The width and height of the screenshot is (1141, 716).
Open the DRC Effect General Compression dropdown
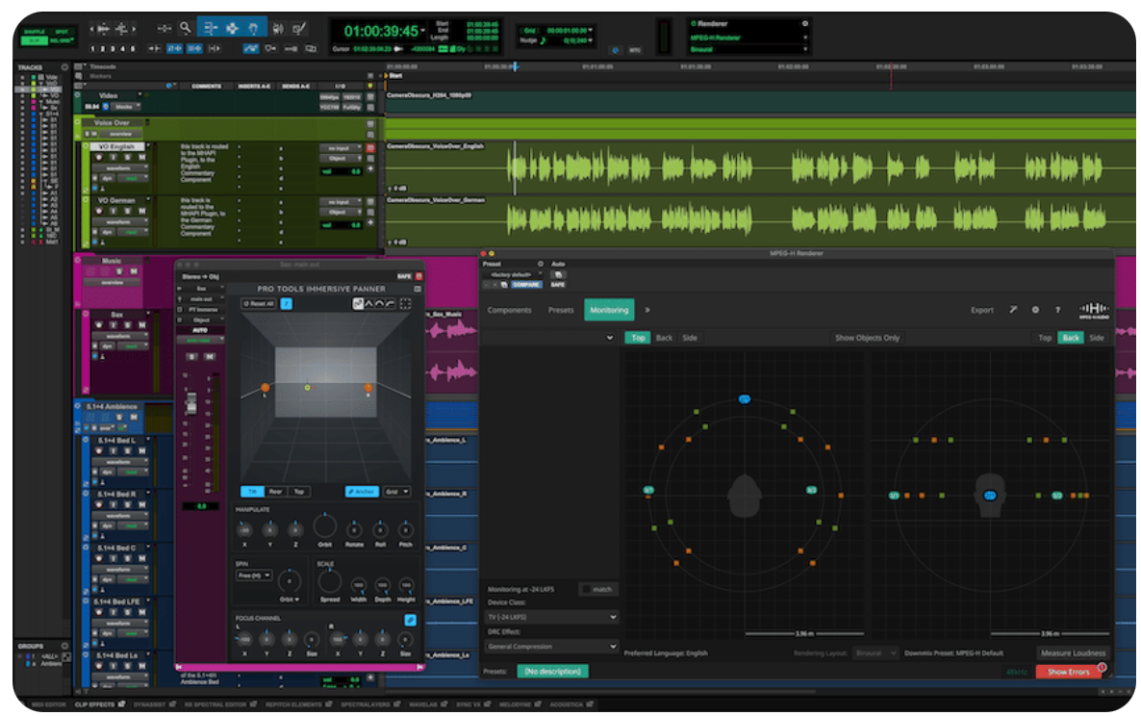coord(551,646)
